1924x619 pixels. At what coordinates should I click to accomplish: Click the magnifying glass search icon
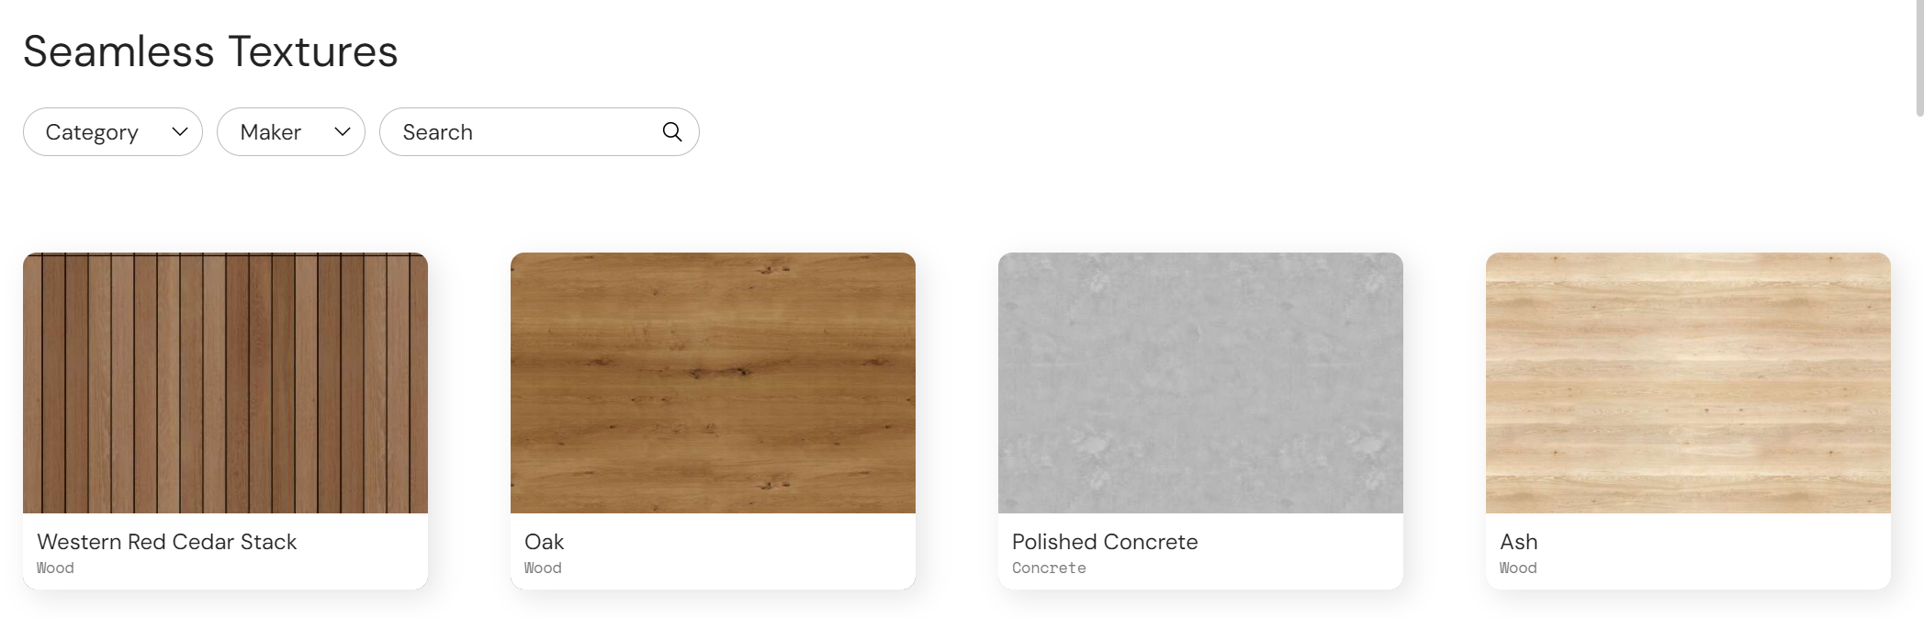click(672, 132)
